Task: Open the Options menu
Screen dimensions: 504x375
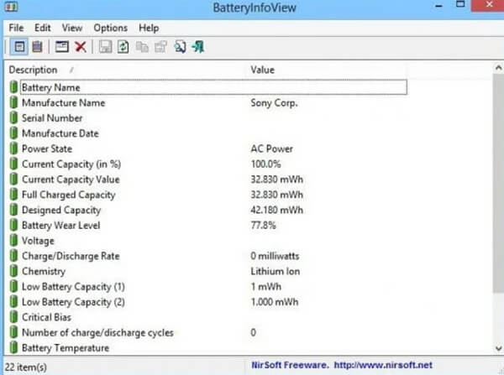Action: pos(110,28)
